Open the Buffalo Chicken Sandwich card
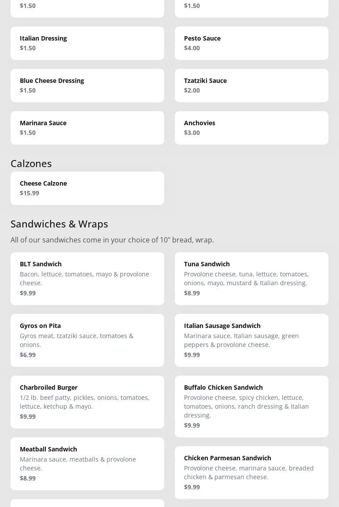339x507 pixels. click(251, 406)
